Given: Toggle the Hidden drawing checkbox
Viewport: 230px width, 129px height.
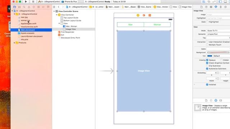Looking at the screenshot, I should coord(221,60).
